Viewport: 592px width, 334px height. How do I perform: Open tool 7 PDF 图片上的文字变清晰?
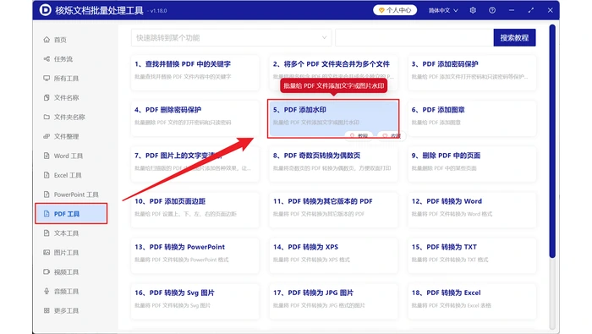[x=195, y=164]
